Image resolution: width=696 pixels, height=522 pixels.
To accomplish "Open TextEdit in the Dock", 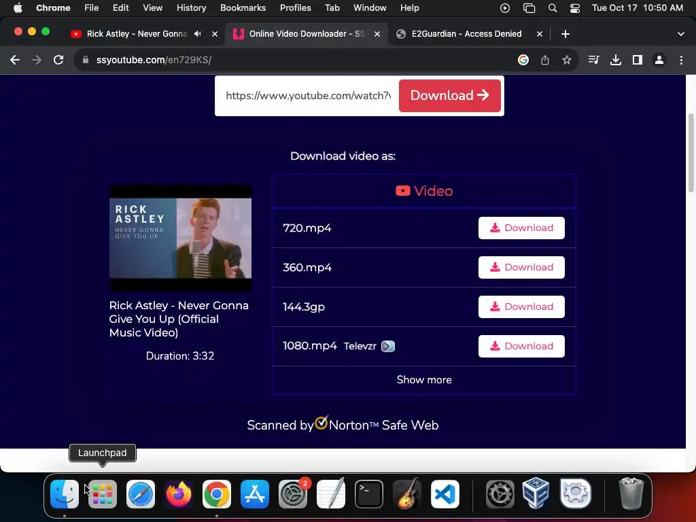I will point(331,494).
